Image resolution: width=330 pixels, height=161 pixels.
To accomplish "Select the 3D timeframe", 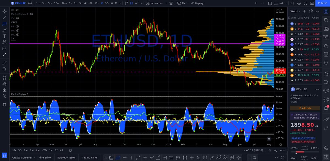I will tap(107, 3).
